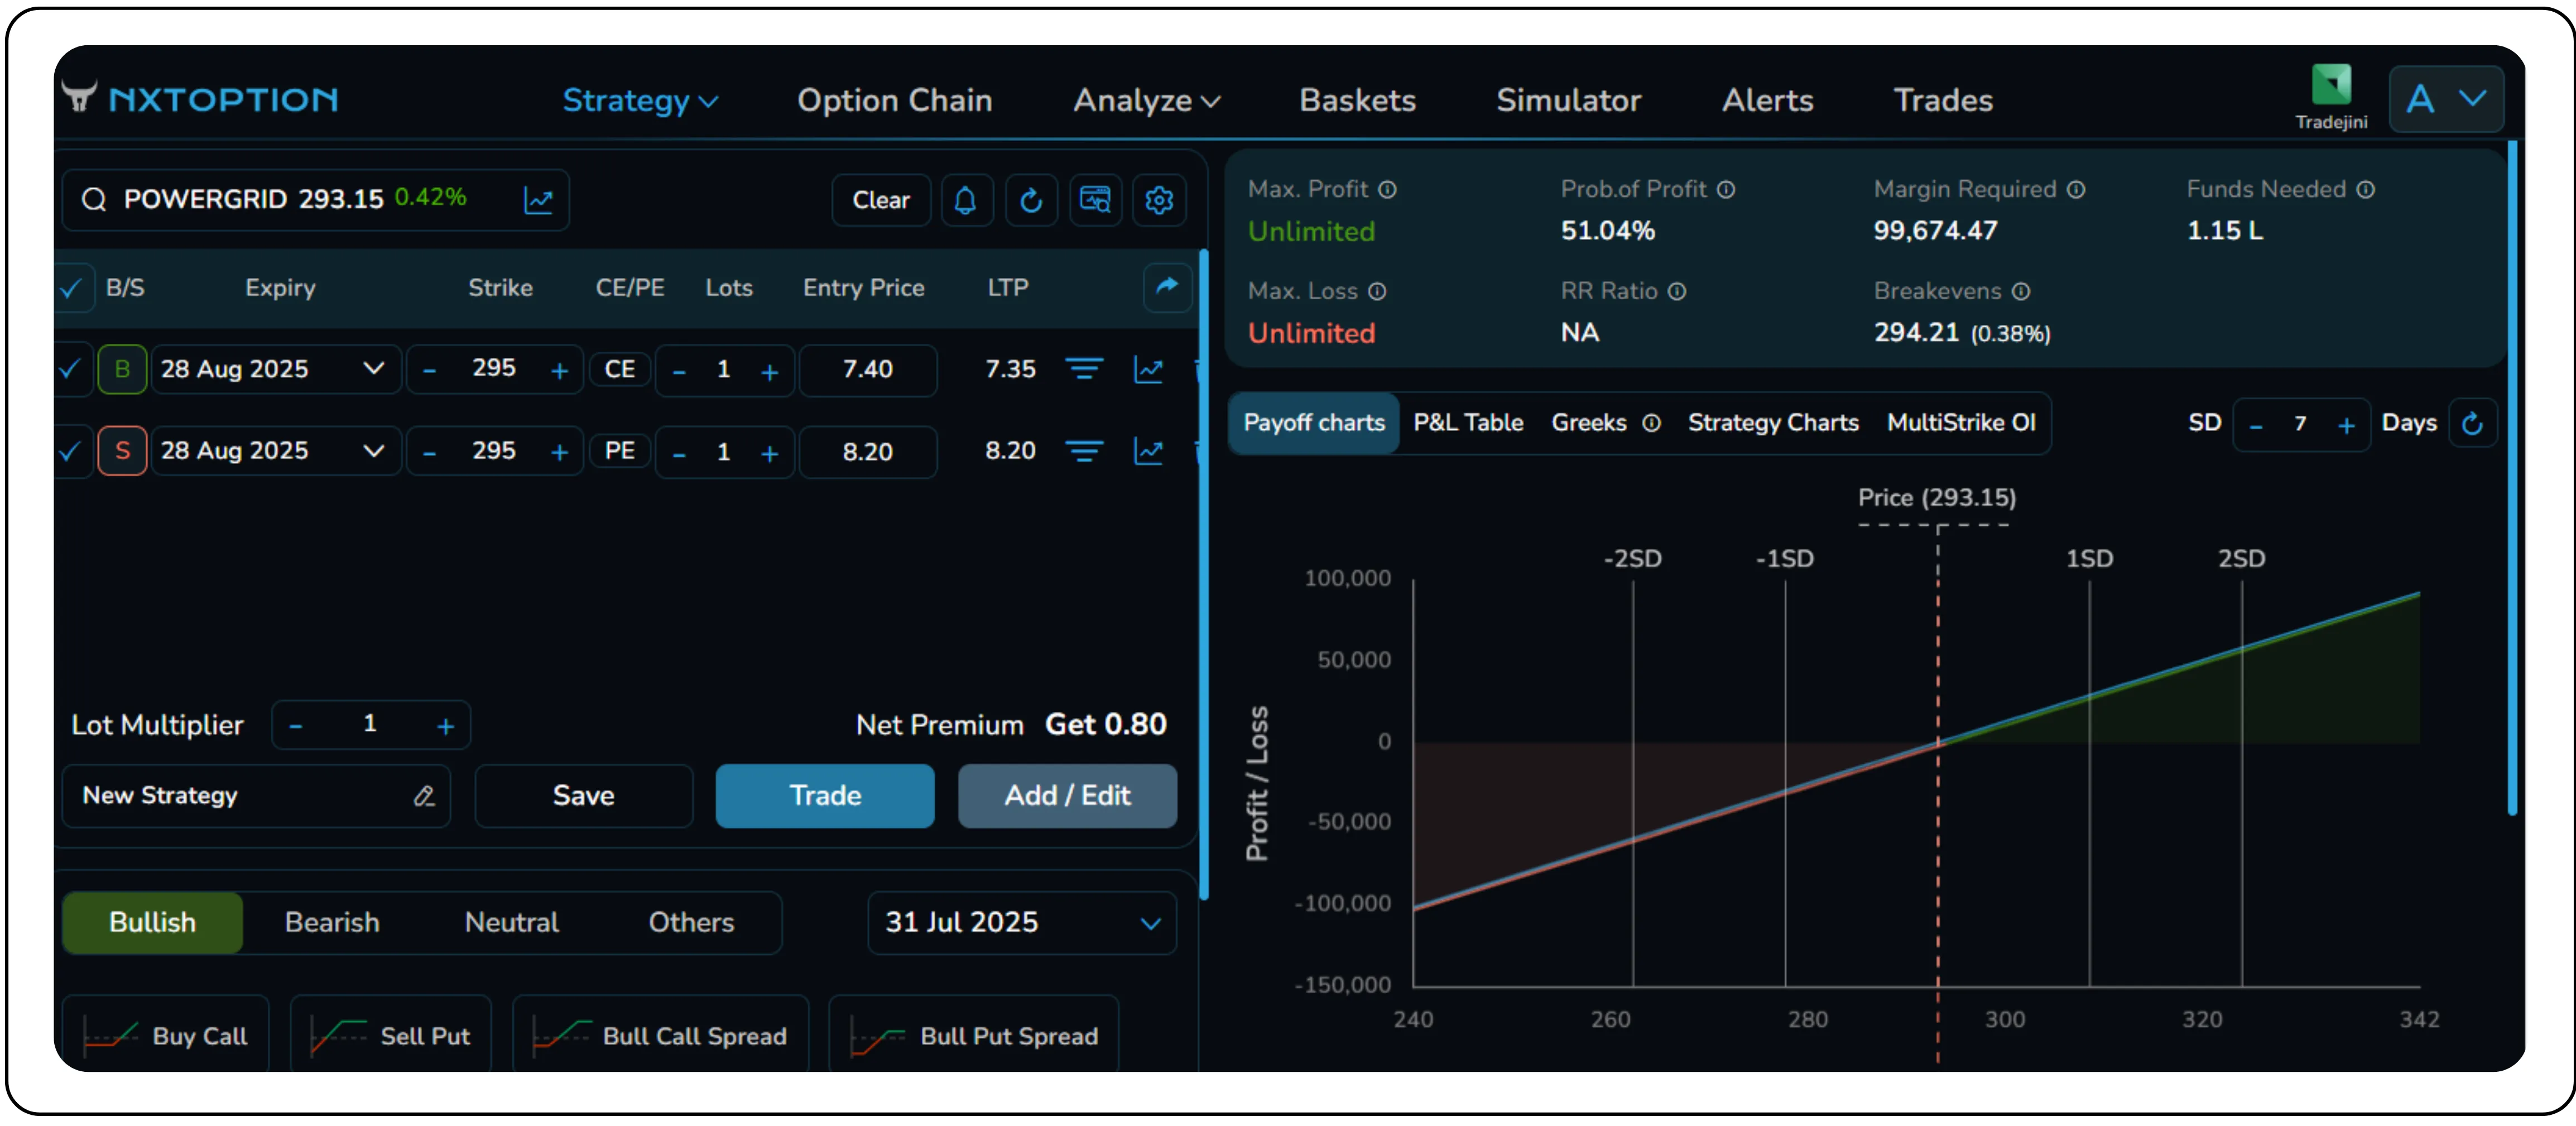Screen dimensions: 2576x1126
Task: Expand the 28 Aug 2025 expiry dropdown
Action: coord(373,369)
